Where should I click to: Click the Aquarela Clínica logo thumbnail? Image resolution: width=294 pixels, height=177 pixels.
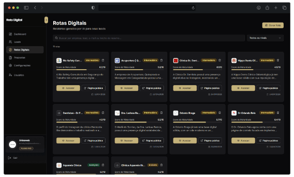pos(59,165)
